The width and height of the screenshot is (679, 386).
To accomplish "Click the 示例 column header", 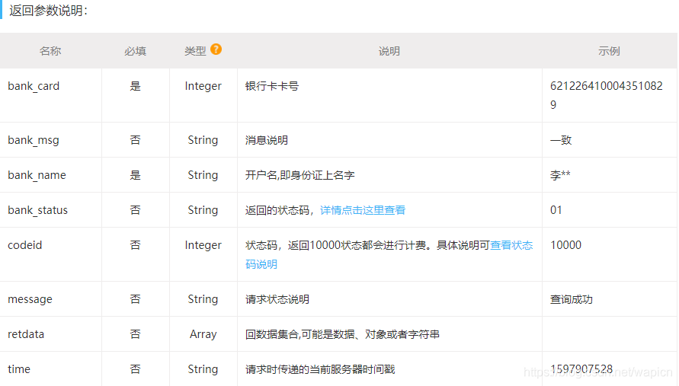I will (609, 51).
